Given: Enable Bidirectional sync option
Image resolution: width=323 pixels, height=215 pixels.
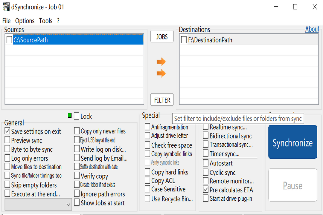Looking at the screenshot, I should 206,136.
